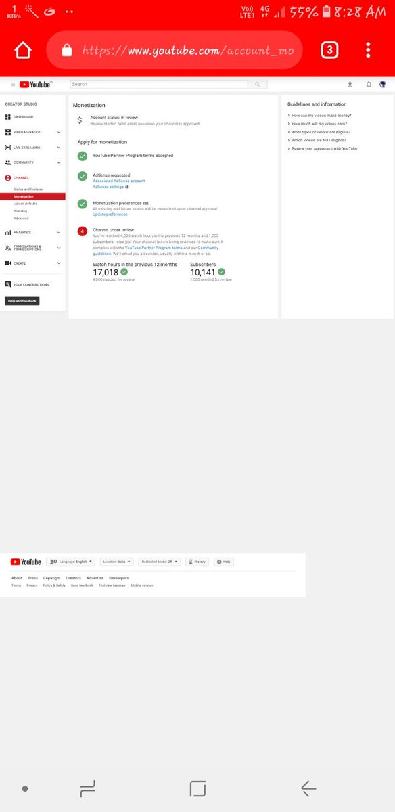Open the hamburger guide menu icon
Screen dimensions: 395x812
click(x=12, y=85)
